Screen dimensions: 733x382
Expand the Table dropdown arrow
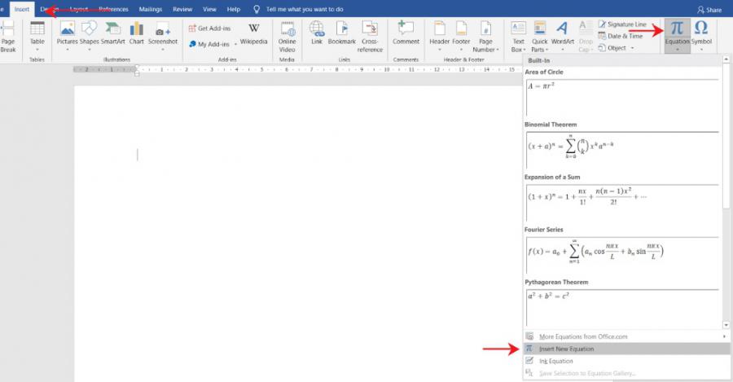[37, 50]
